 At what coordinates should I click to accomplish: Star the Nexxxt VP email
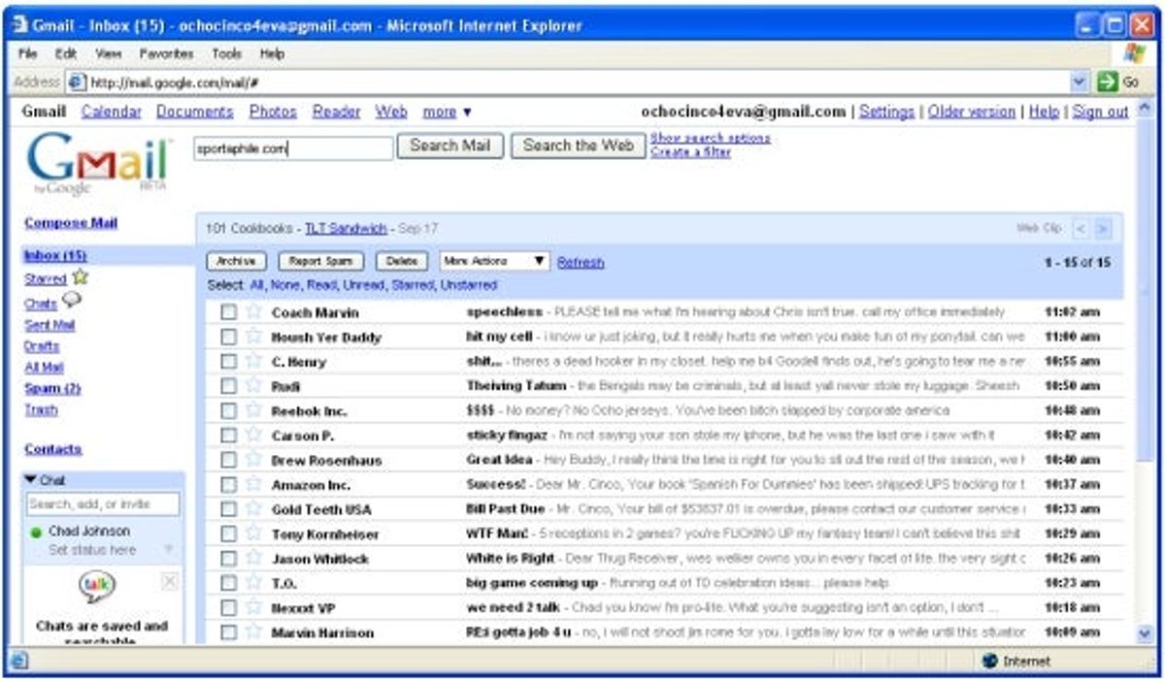pos(253,607)
